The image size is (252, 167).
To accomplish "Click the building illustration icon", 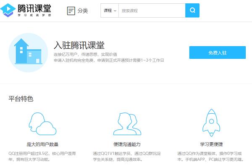I will tap(28, 52).
